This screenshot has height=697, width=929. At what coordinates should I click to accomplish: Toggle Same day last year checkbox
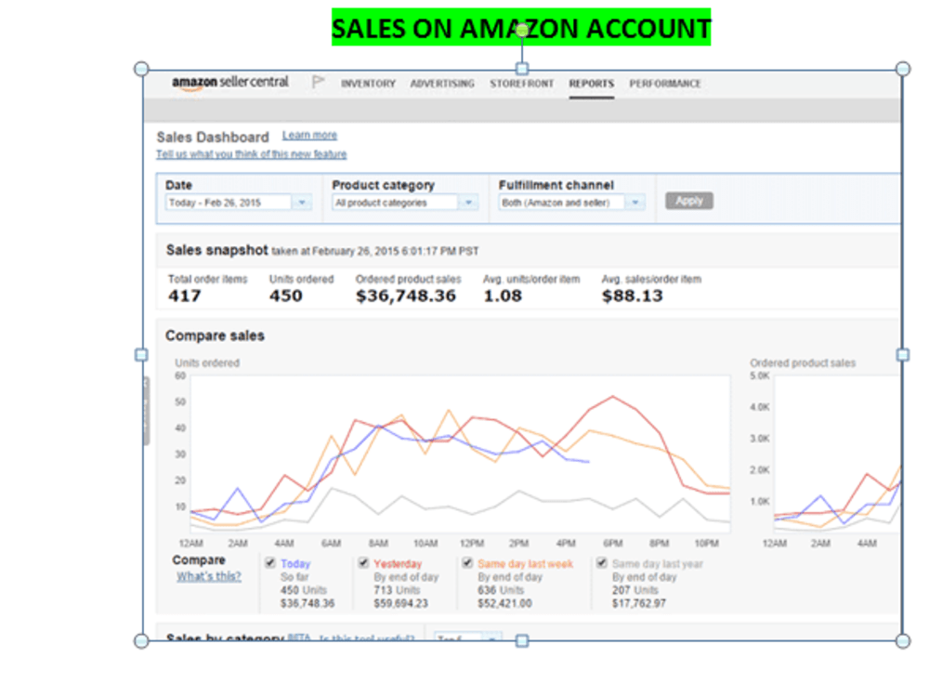click(x=601, y=562)
